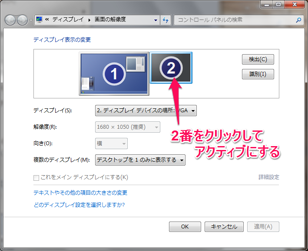Click the magnifier search icon

click(x=298, y=20)
